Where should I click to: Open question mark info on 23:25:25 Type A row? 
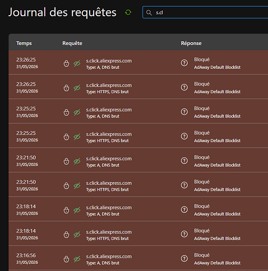[184, 112]
